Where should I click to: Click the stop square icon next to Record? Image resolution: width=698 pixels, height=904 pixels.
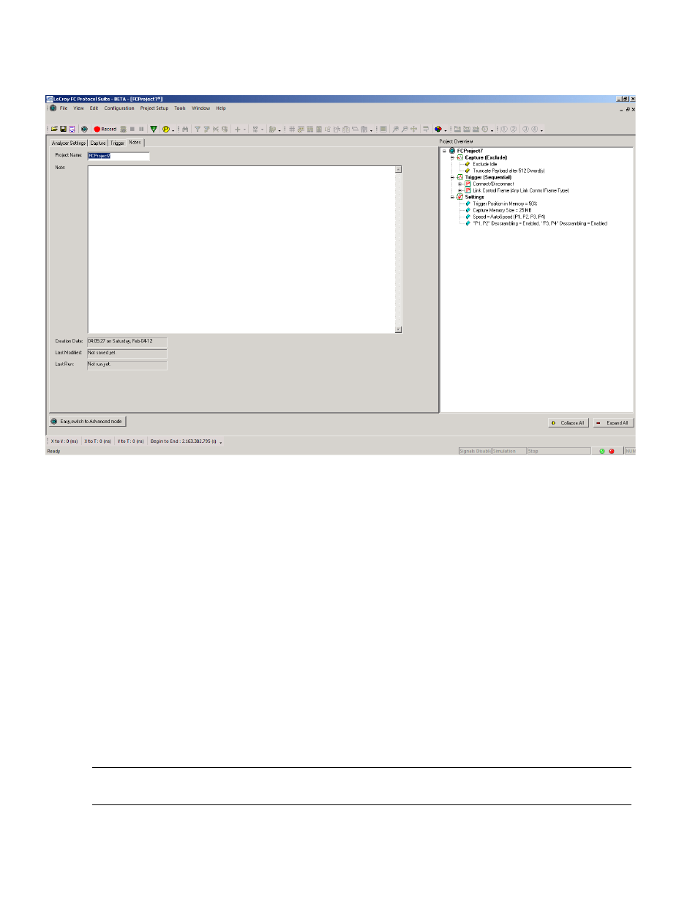[x=132, y=129]
